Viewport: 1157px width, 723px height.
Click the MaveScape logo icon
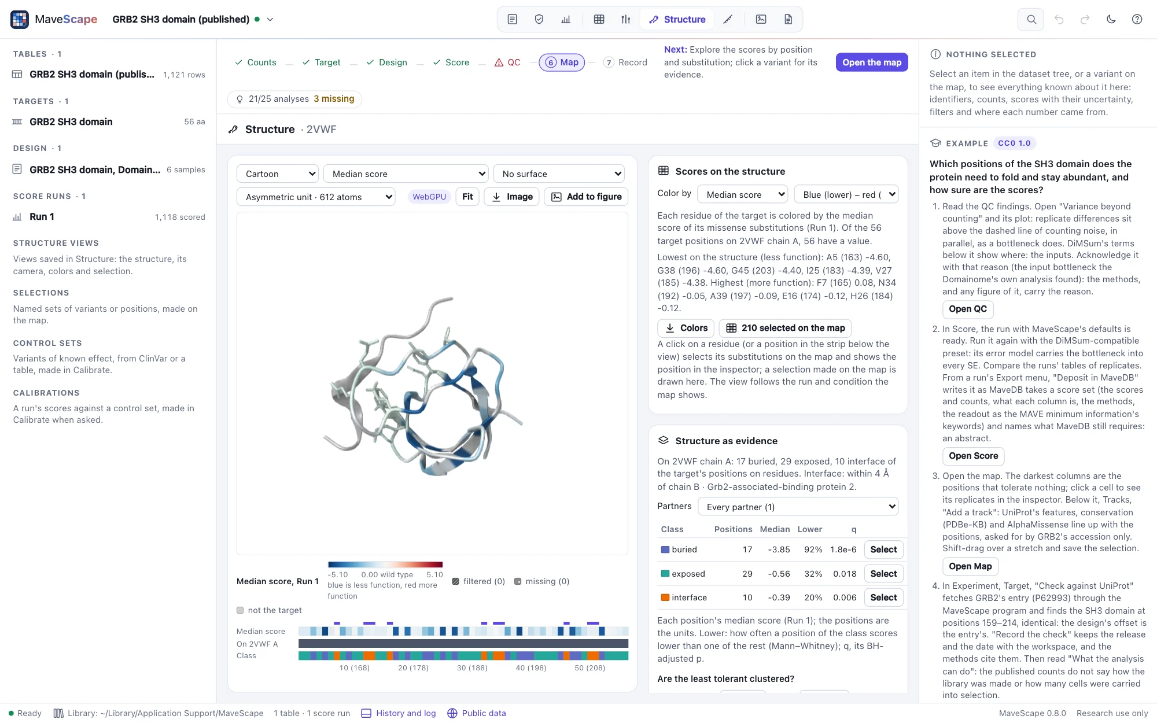tap(20, 19)
